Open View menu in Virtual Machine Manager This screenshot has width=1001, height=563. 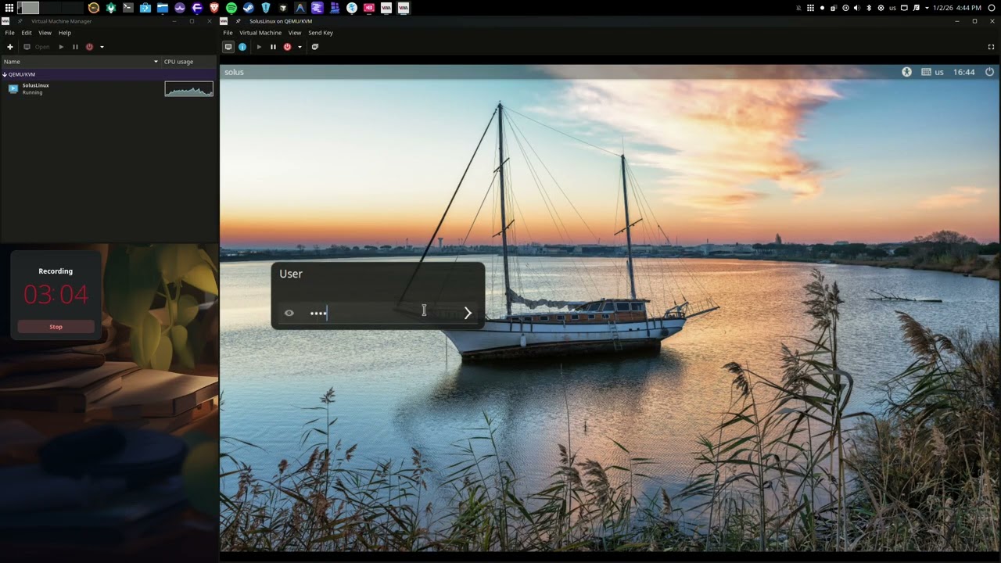45,33
